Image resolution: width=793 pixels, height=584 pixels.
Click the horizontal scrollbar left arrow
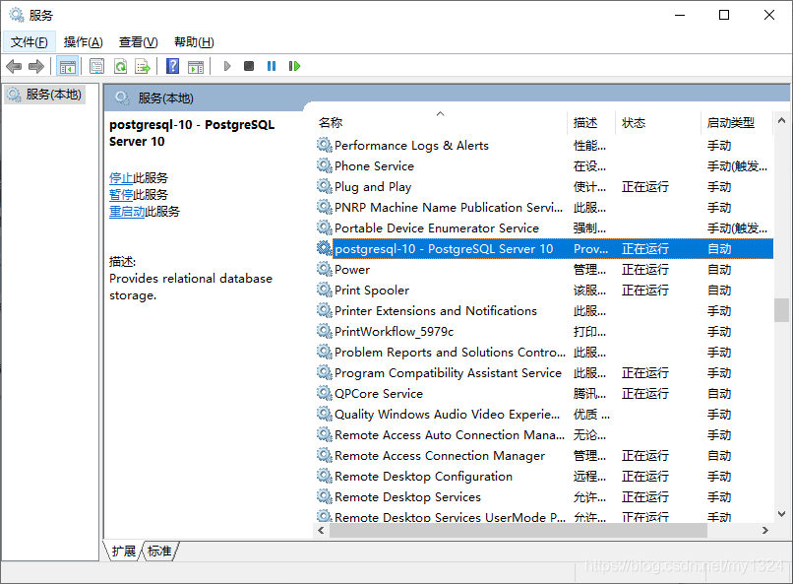coord(321,531)
